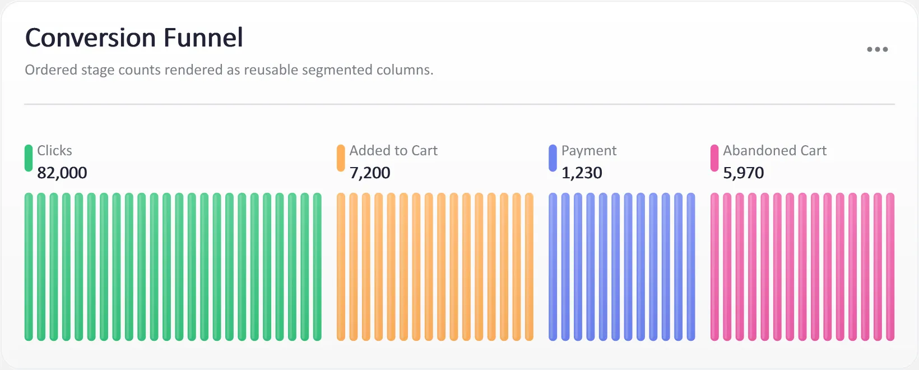Click the 82,000 clicks value
The height and width of the screenshot is (370, 919).
click(x=62, y=173)
